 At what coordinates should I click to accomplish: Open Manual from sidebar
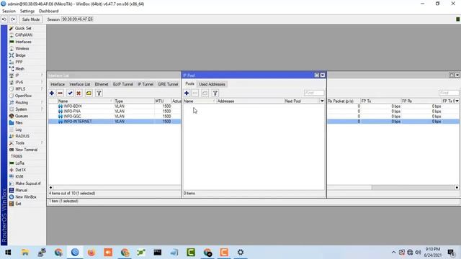pyautogui.click(x=21, y=190)
